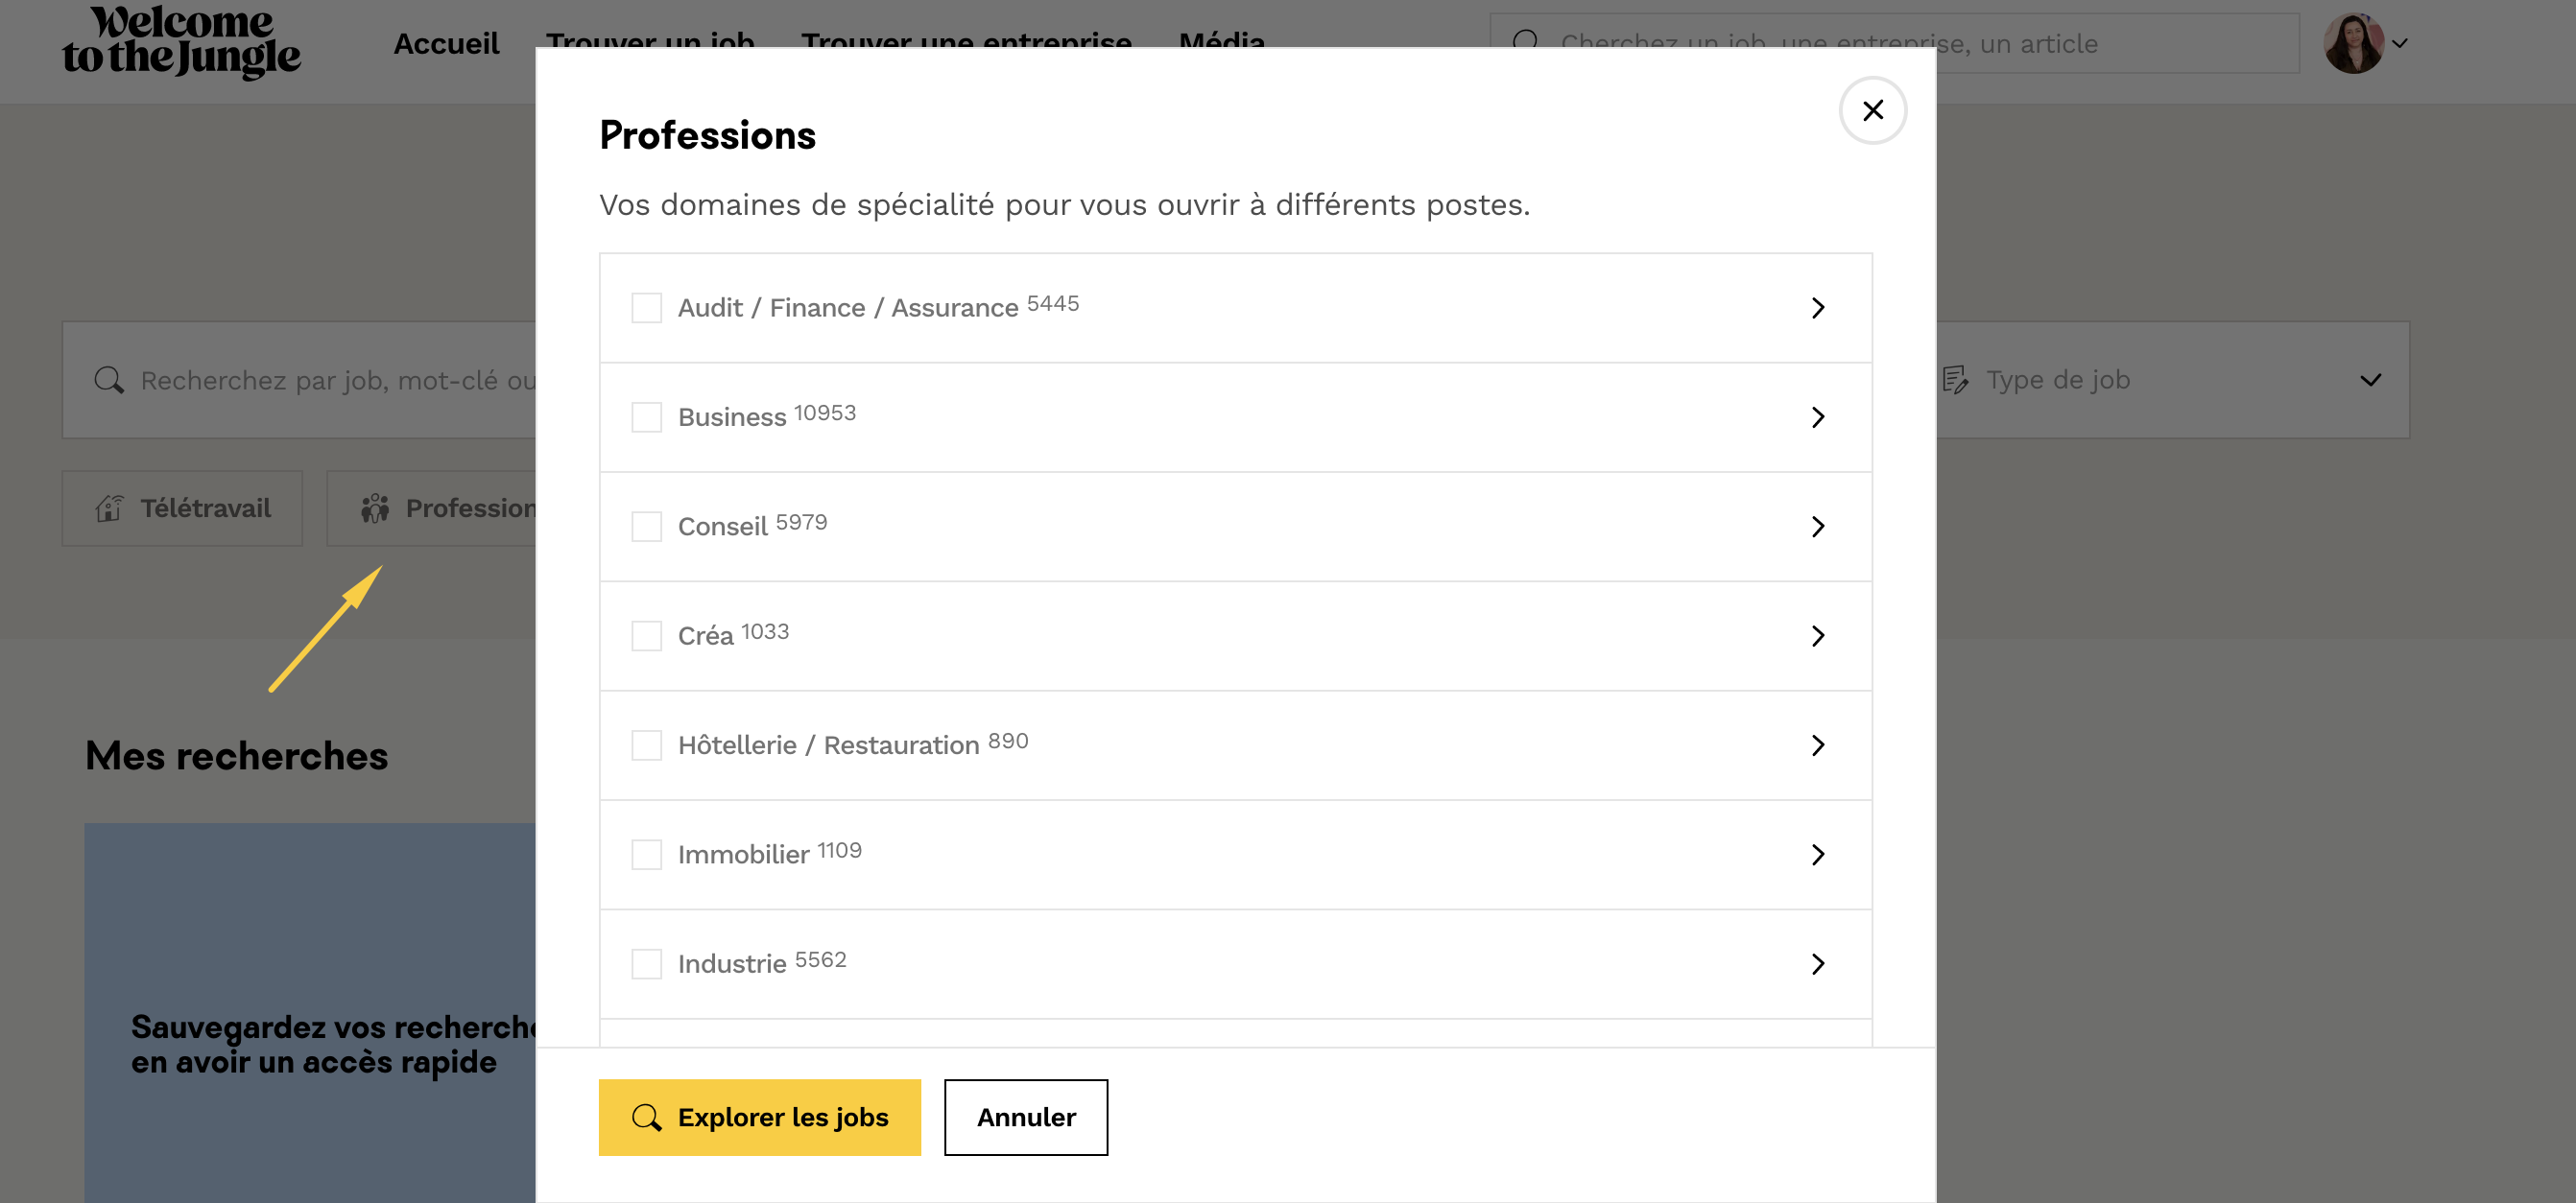Screen dimensions: 2576x1203
Task: Click the Télétravail house icon filter
Action: [x=110, y=508]
